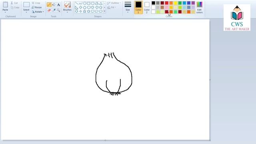The height and width of the screenshot is (144, 256).
Task: Choose the Four-point star shape
Action: pyautogui.click(x=81, y=11)
